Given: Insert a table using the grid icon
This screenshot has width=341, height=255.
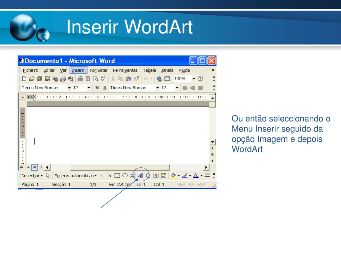Looking at the screenshot, I should pyautogui.click(x=167, y=79).
